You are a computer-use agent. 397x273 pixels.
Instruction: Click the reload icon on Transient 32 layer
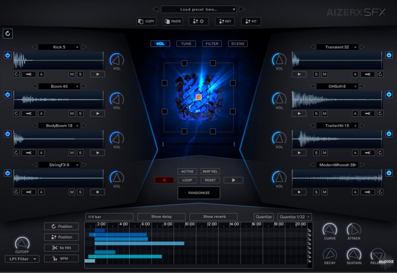[x=380, y=74]
